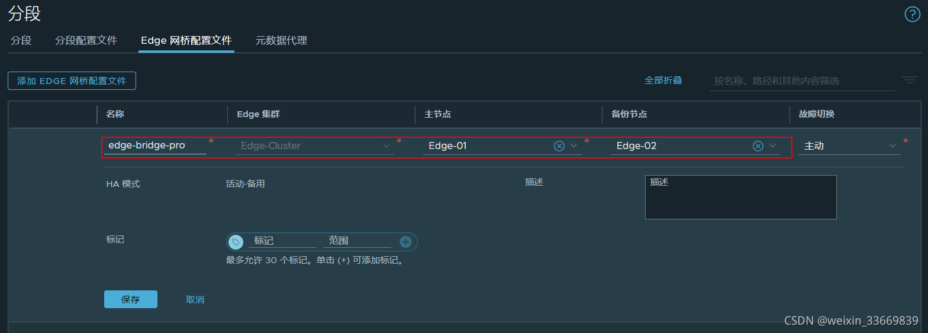Click the 添加 EDGE 网桥配置文件 button
Image resolution: width=928 pixels, height=333 pixels.
[x=72, y=81]
